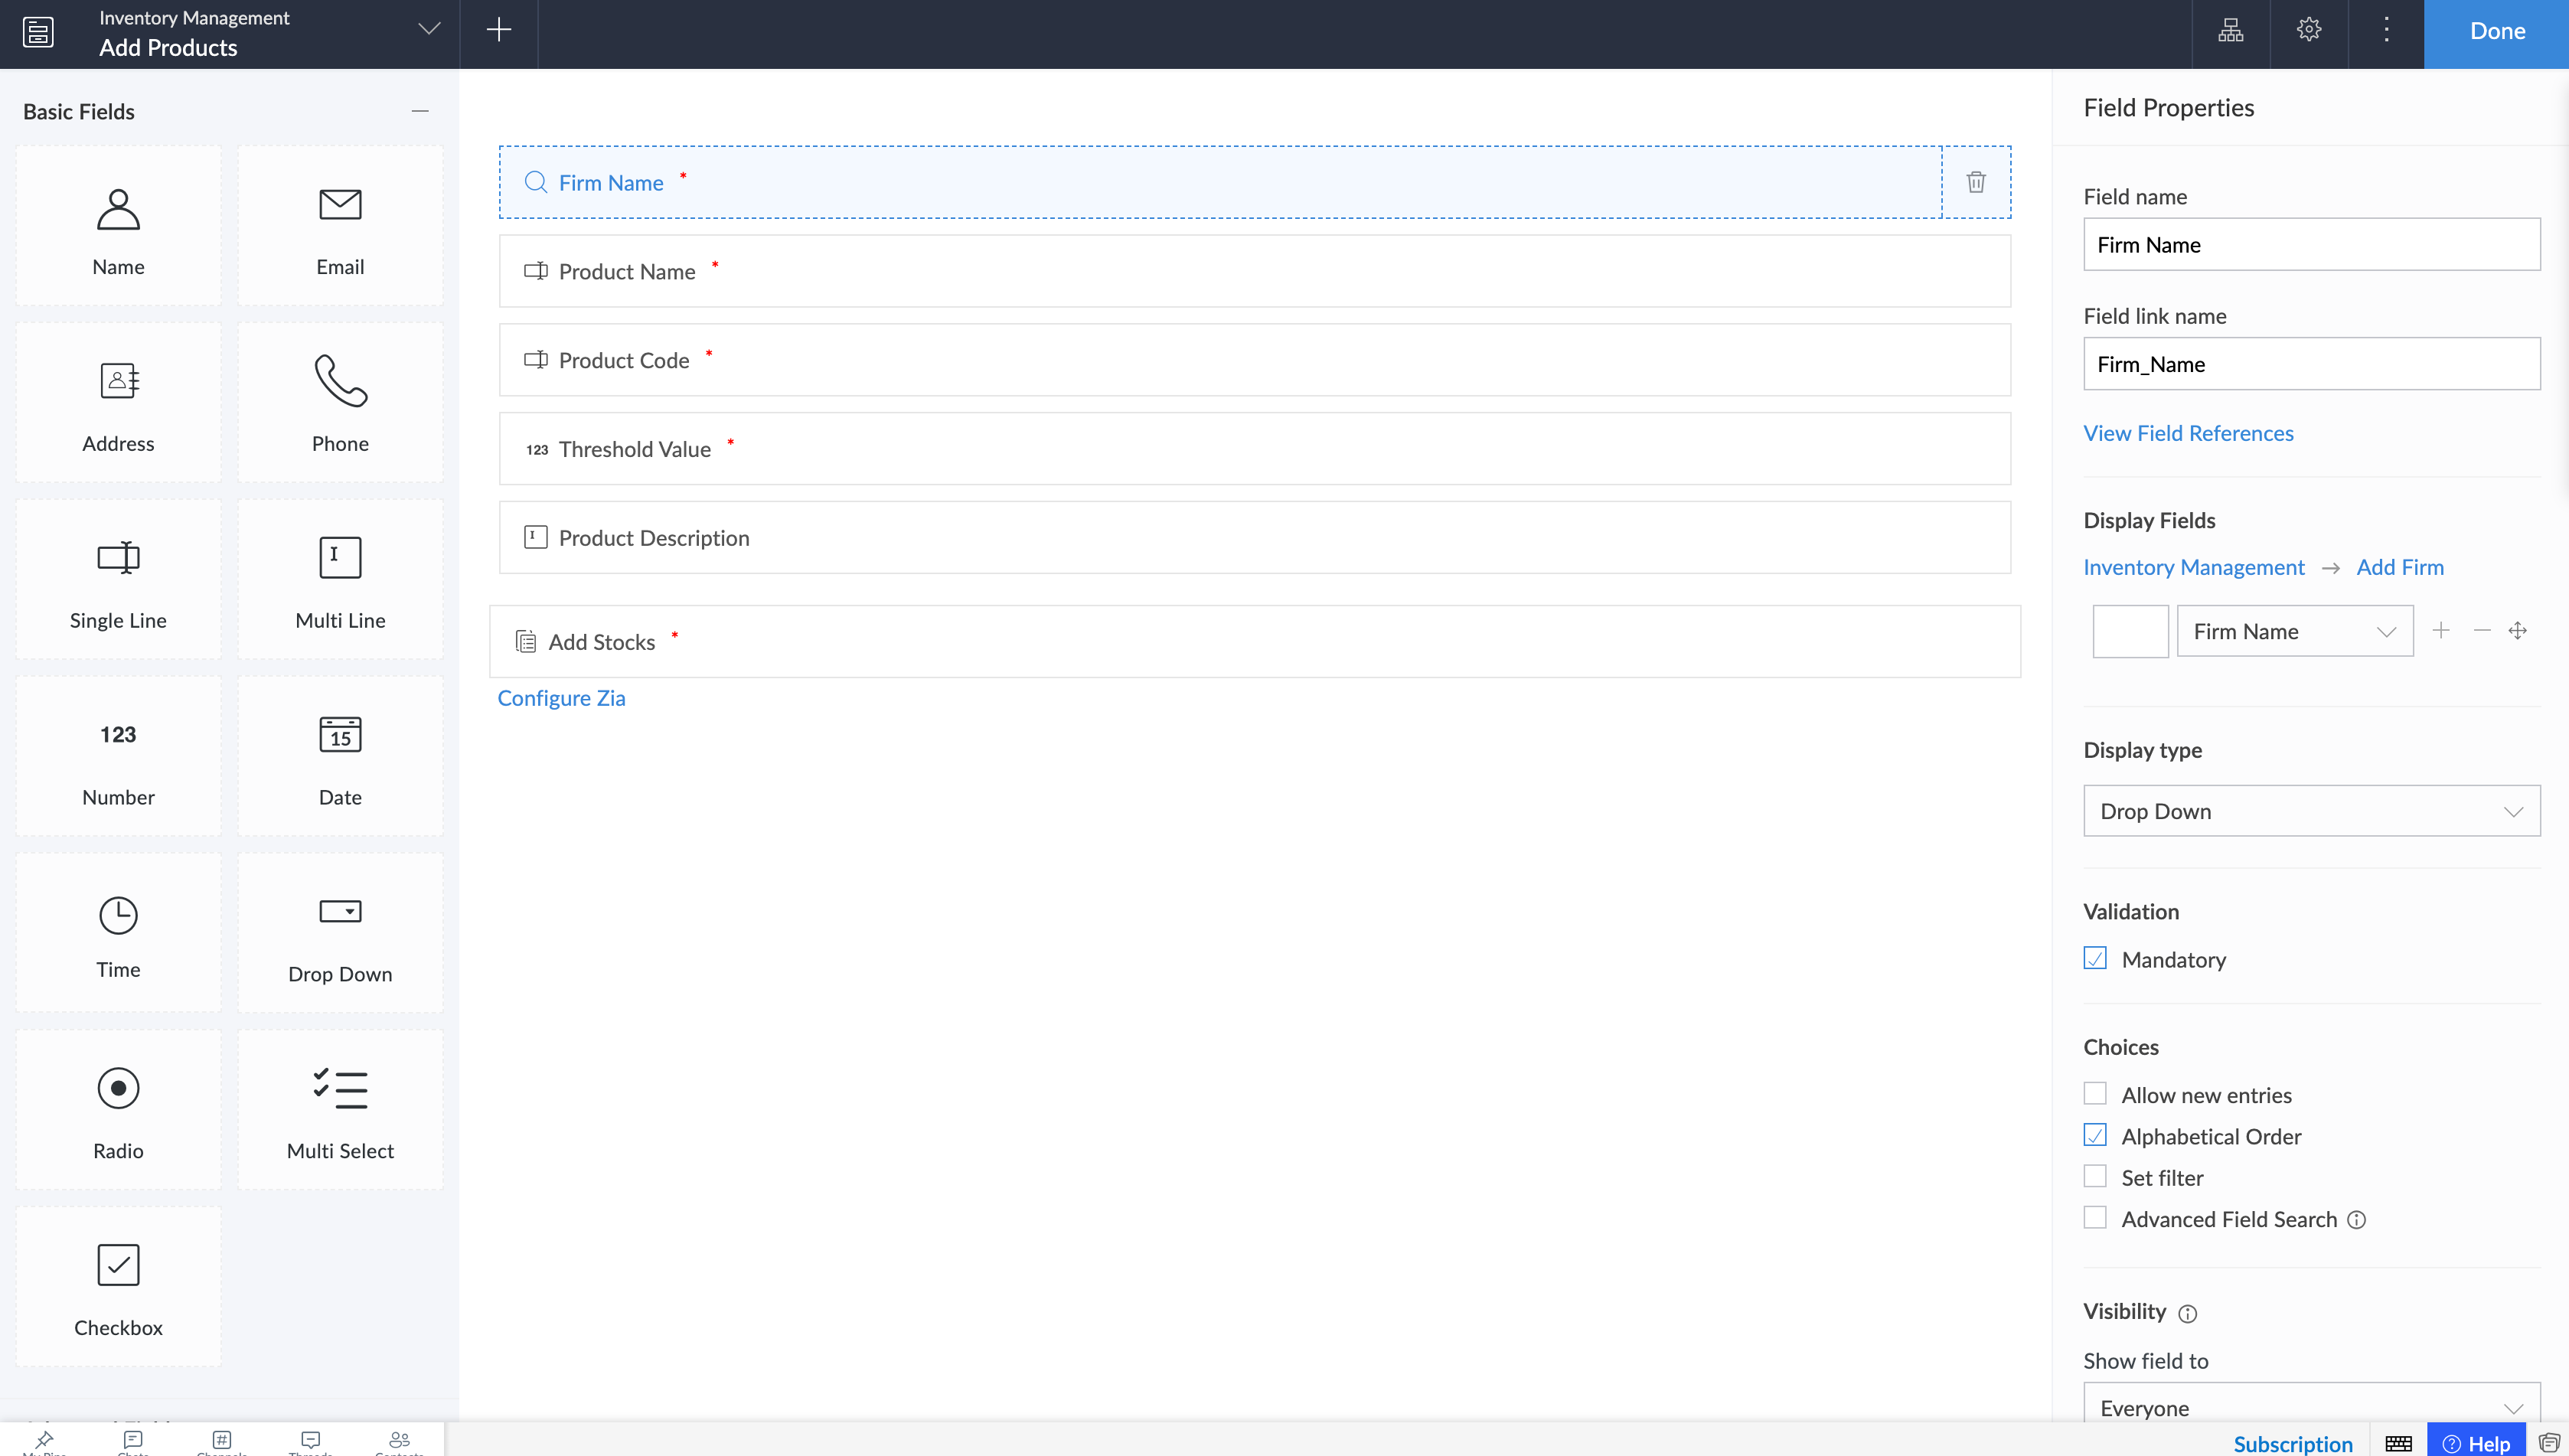The image size is (2569, 1456).
Task: Select the Multi Select field type
Action: (x=340, y=1110)
